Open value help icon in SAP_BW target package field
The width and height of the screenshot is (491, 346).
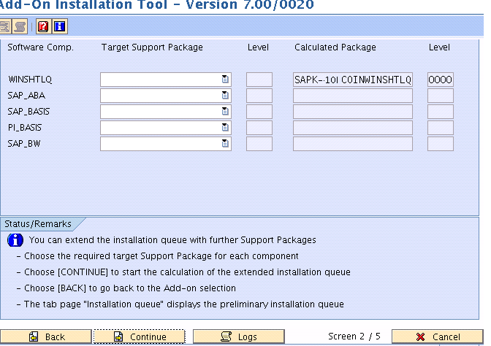[x=225, y=143]
